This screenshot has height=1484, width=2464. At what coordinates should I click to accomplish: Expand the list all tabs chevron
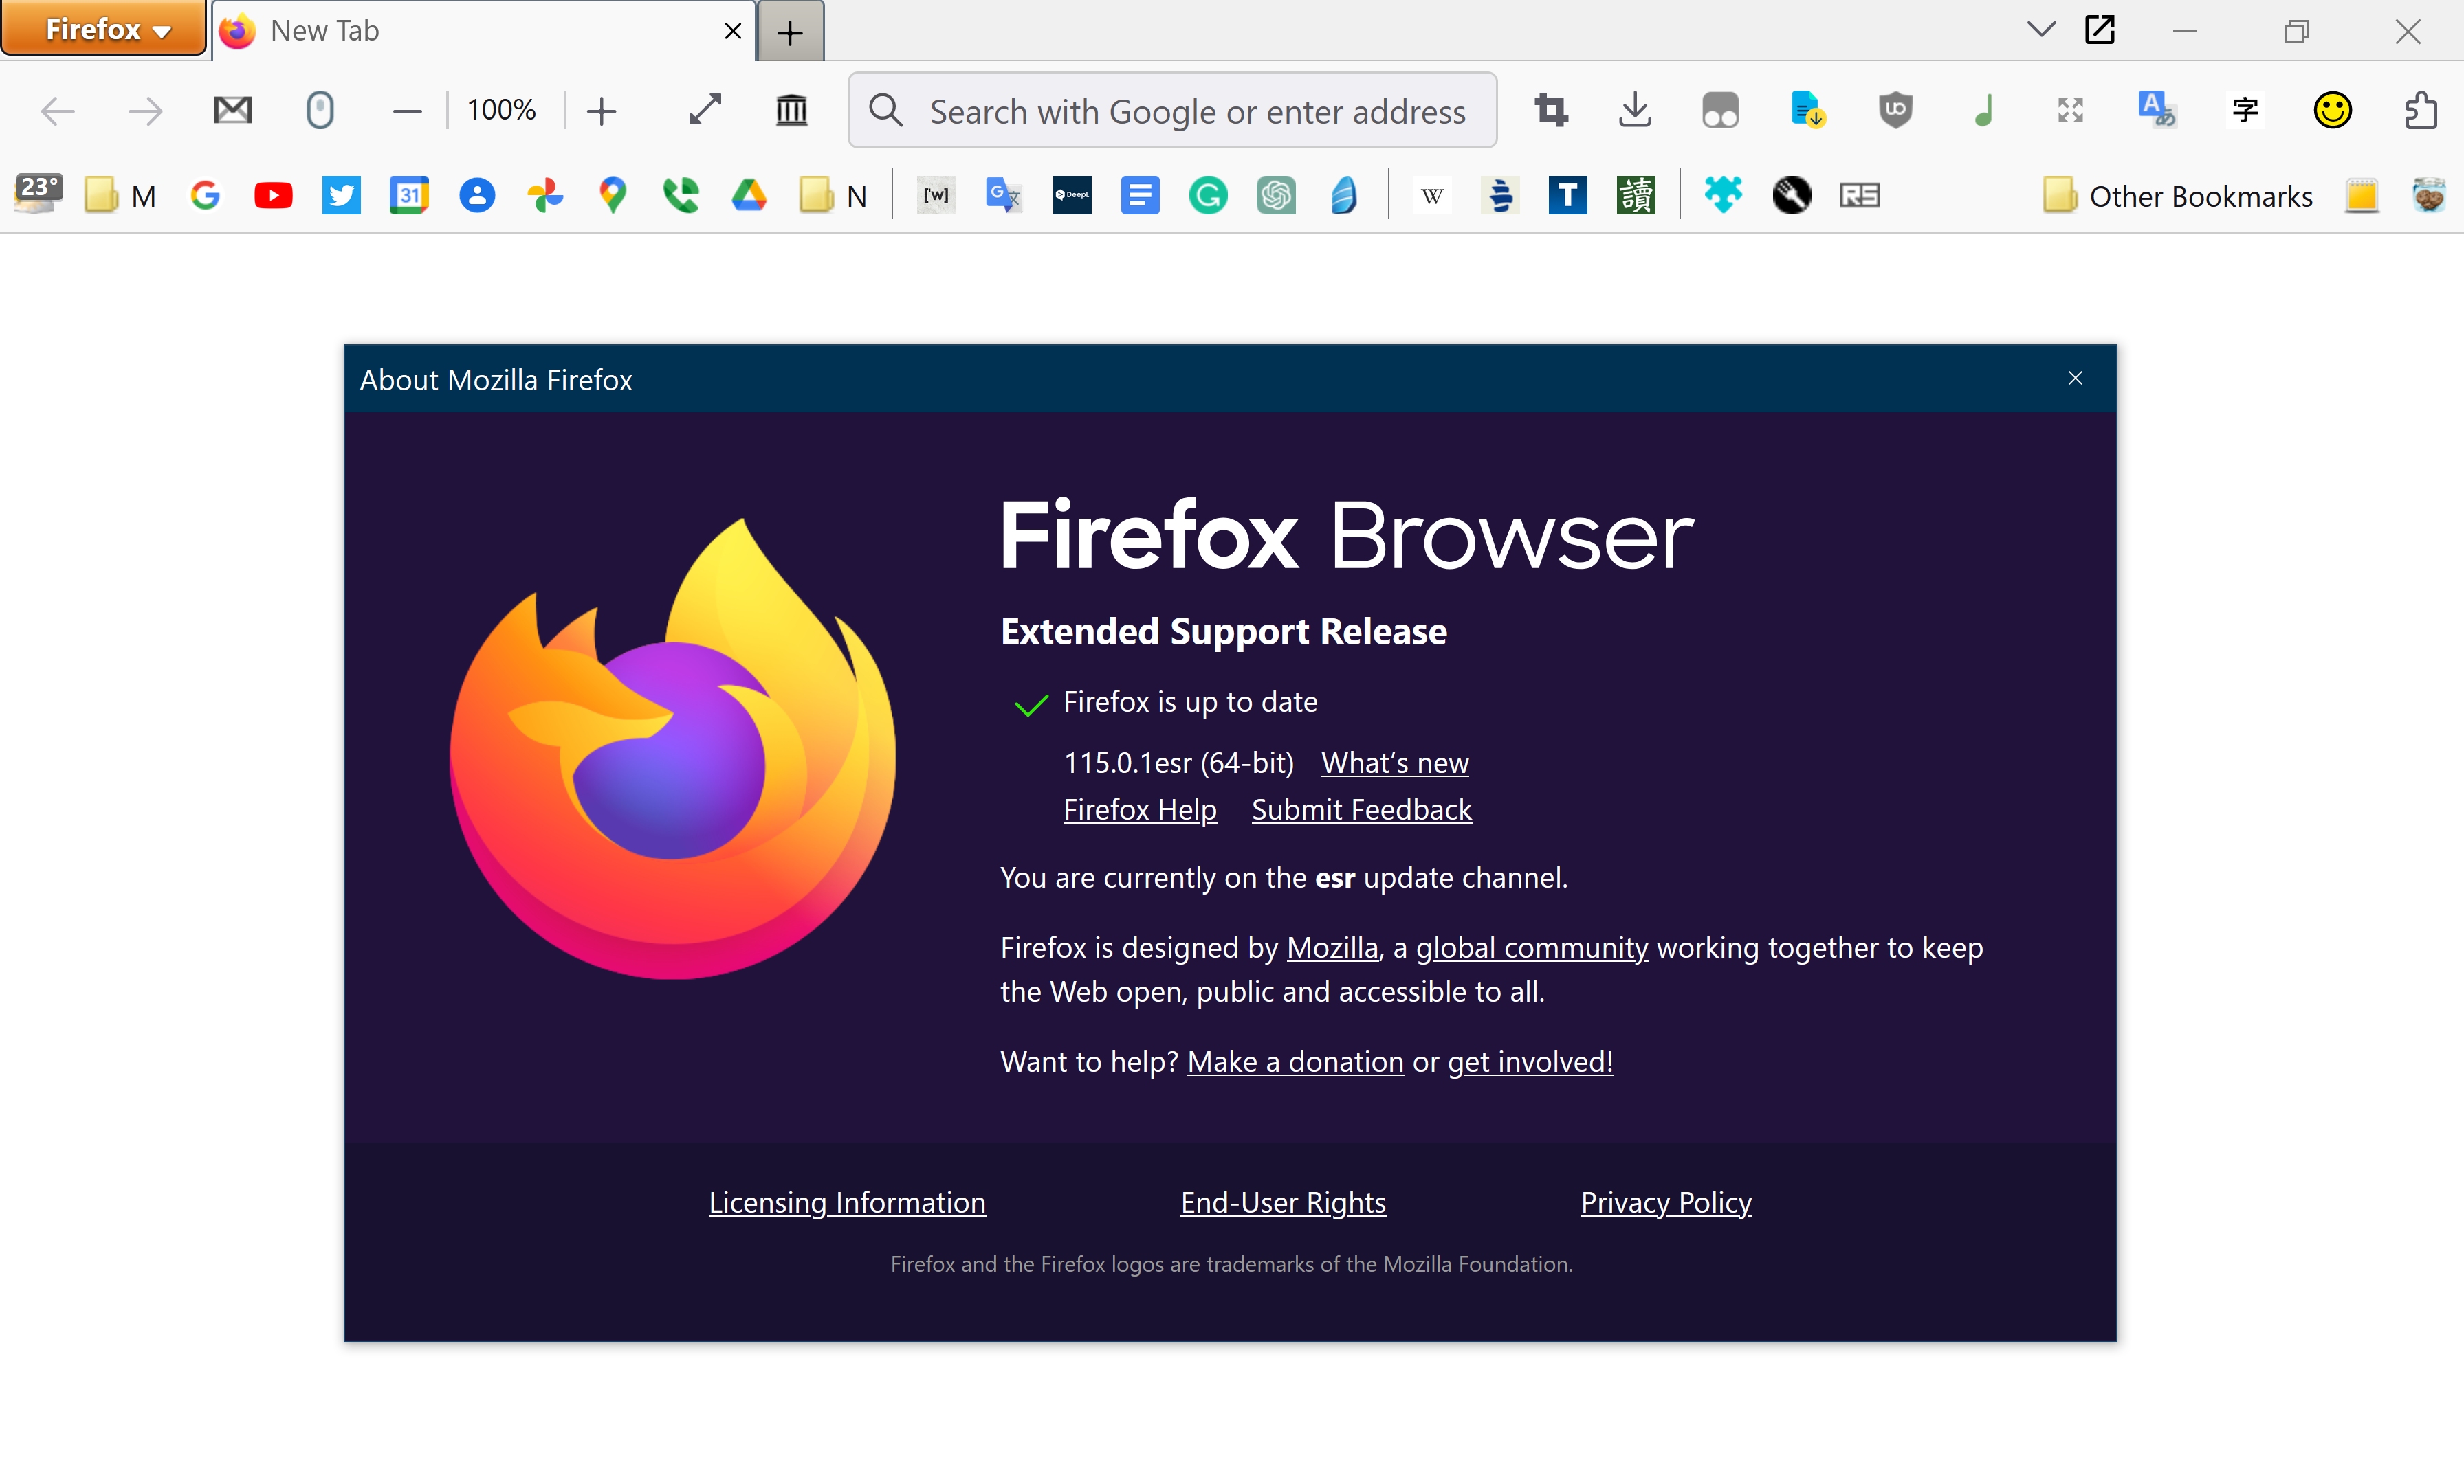click(2041, 29)
